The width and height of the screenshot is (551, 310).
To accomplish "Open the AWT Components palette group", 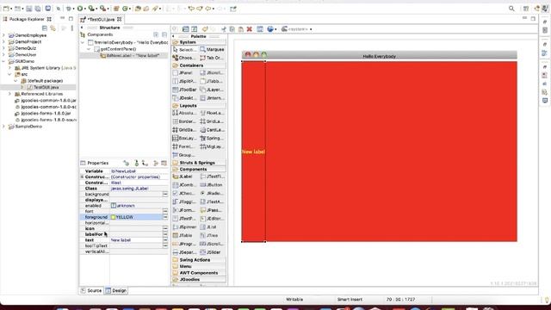I will click(x=199, y=273).
